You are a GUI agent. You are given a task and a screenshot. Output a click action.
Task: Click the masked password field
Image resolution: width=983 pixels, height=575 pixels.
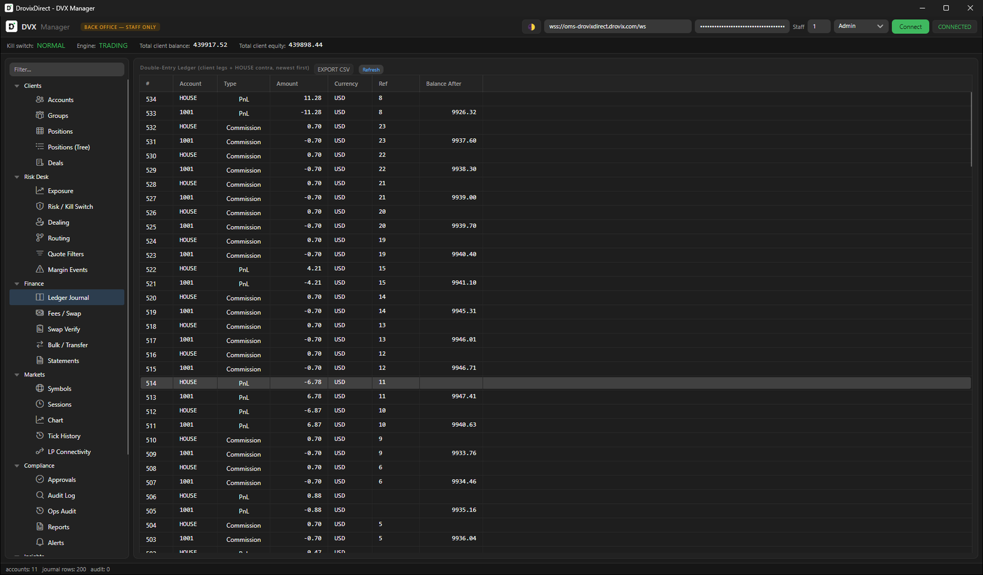click(742, 26)
